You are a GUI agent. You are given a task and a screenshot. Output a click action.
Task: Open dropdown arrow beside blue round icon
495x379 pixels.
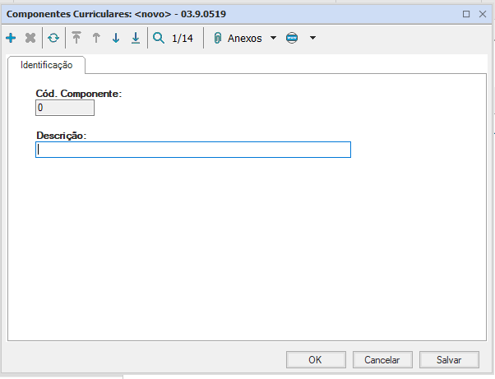coord(312,38)
